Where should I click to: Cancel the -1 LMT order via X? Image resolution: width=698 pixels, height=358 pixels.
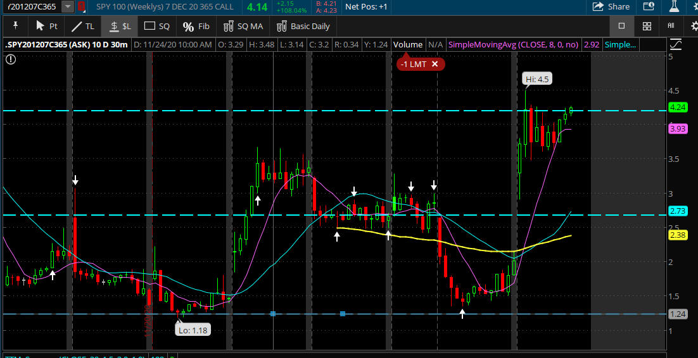coord(435,64)
